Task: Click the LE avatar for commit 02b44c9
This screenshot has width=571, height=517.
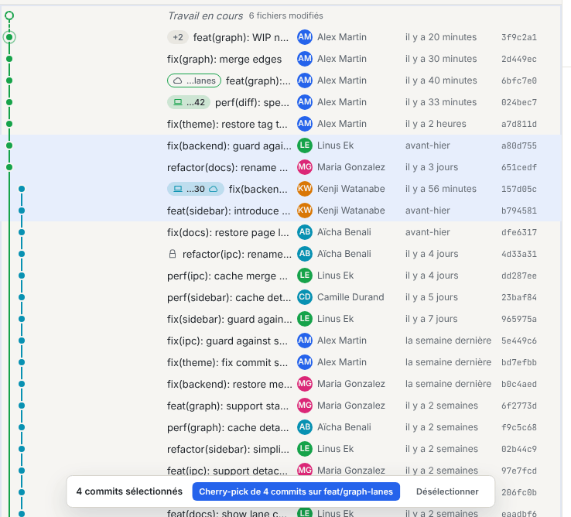Action: [x=305, y=449]
